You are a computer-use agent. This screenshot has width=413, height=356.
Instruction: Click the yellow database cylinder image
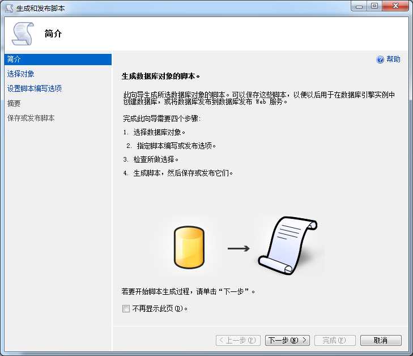pyautogui.click(x=189, y=247)
